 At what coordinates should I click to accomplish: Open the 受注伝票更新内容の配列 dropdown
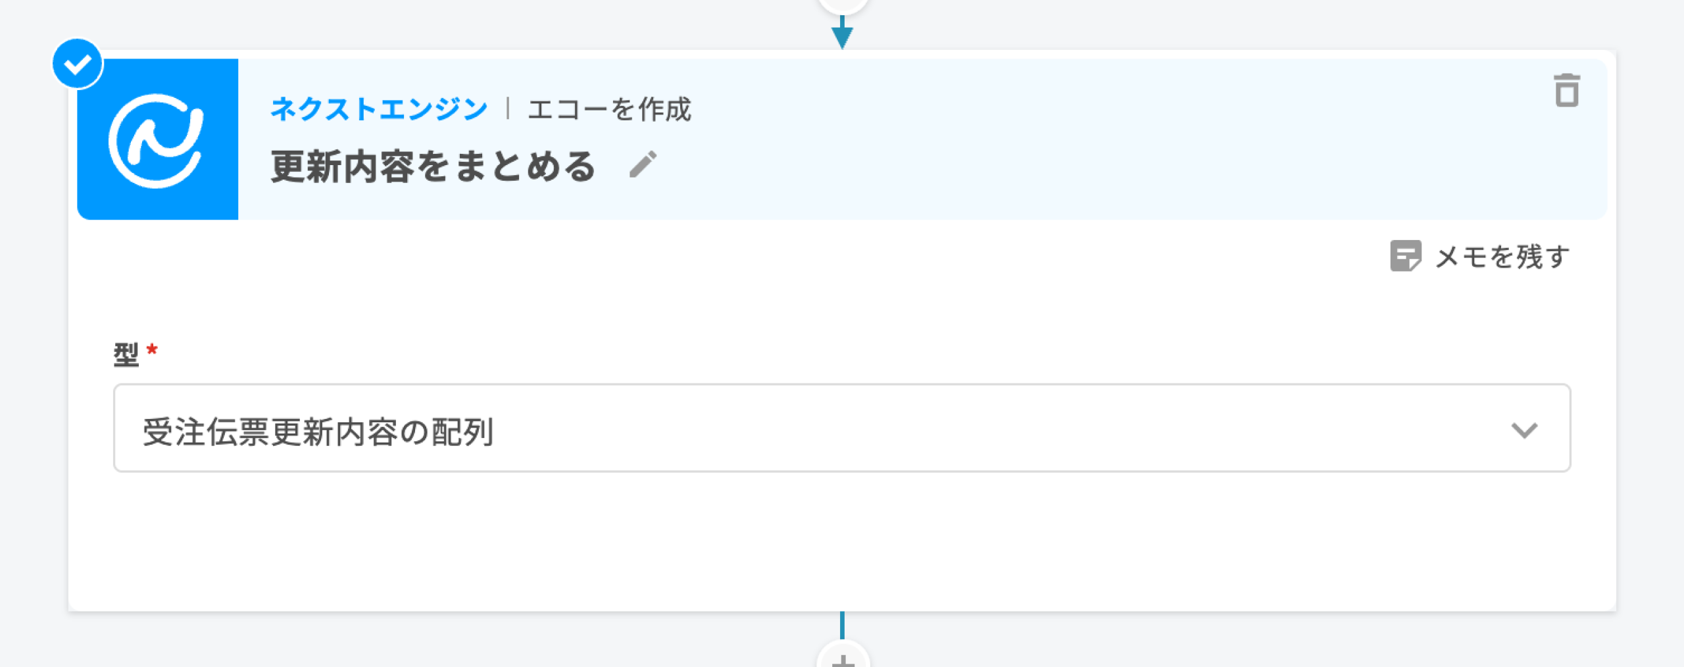click(841, 428)
